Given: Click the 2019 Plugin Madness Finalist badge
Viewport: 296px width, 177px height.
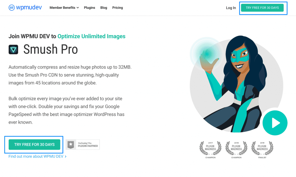Looking at the screenshot, I should [262, 149].
